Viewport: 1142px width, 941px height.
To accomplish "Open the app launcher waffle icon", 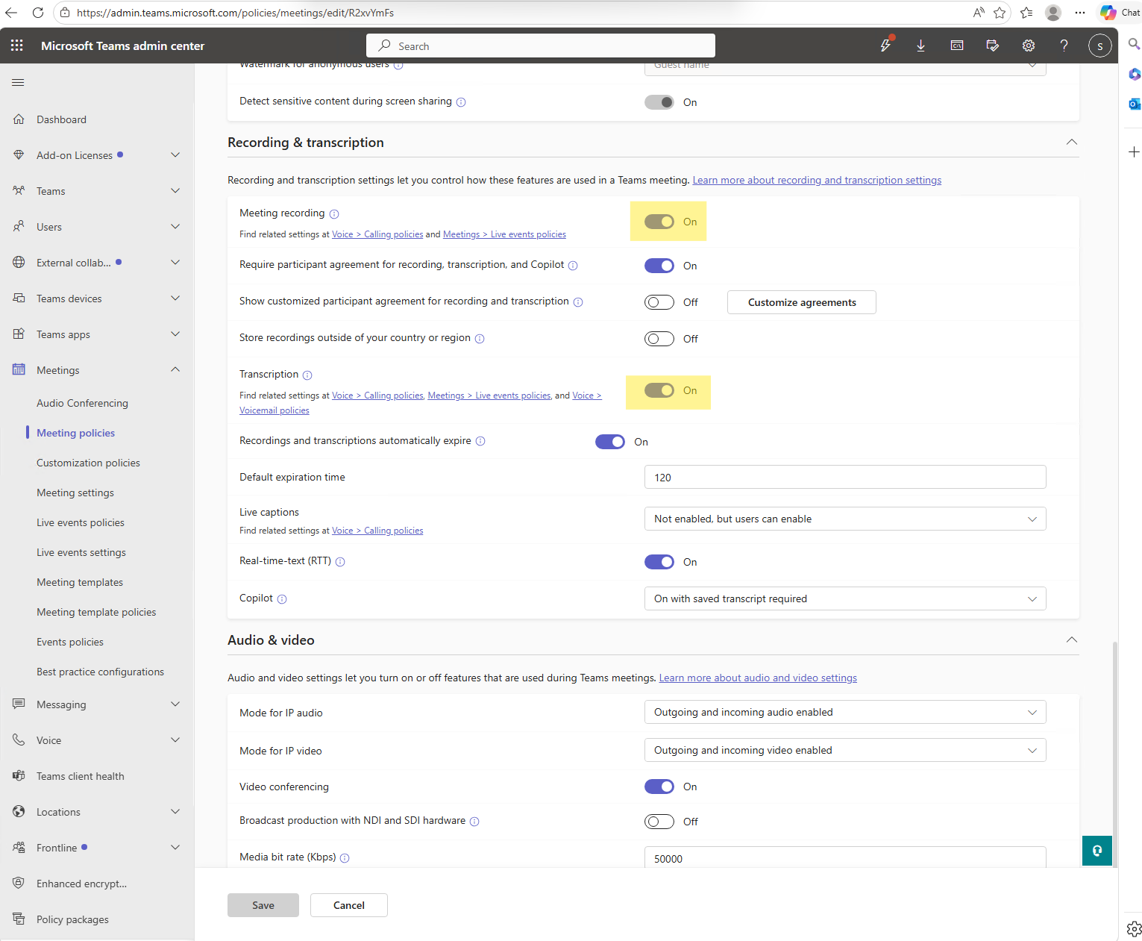I will pyautogui.click(x=17, y=46).
